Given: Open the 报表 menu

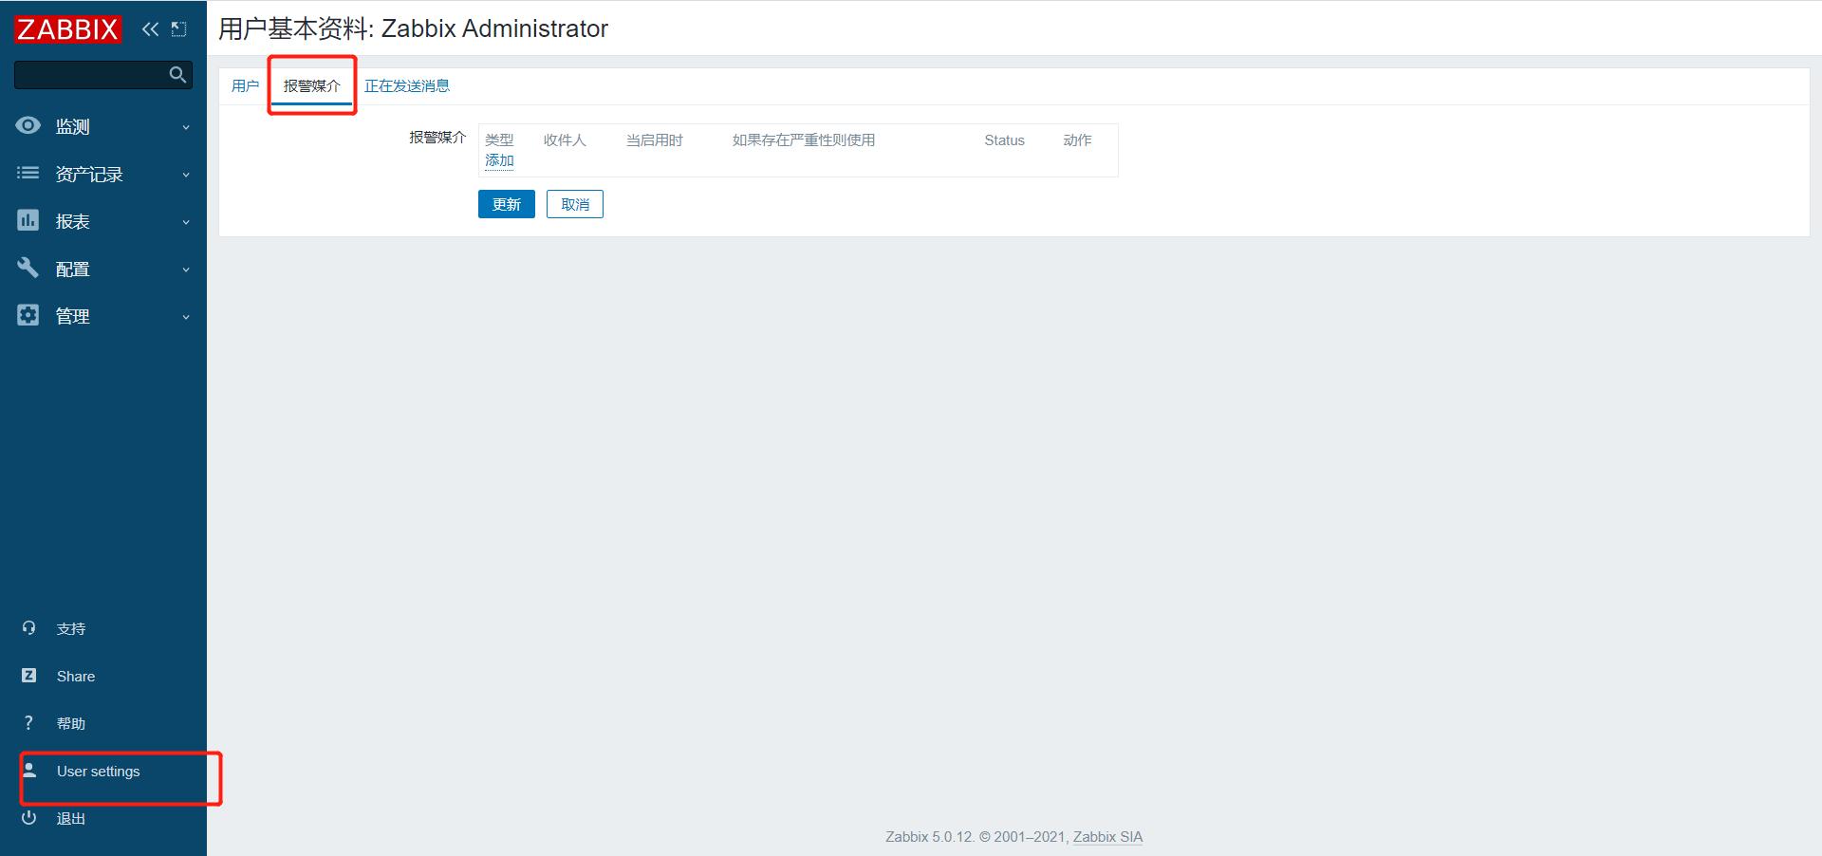Looking at the screenshot, I should [x=103, y=221].
